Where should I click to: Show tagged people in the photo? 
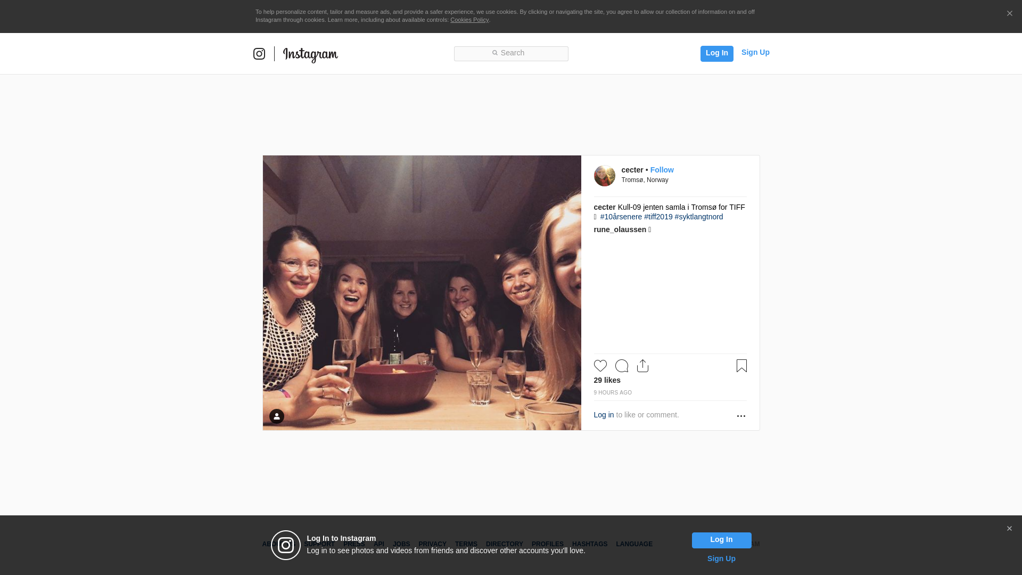pos(276,416)
